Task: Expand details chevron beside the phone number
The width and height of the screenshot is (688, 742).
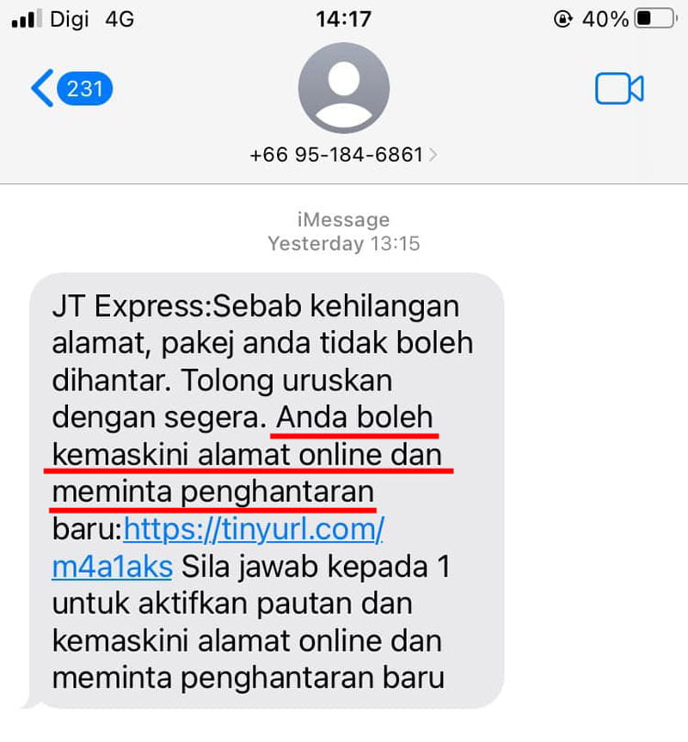Action: tap(433, 155)
